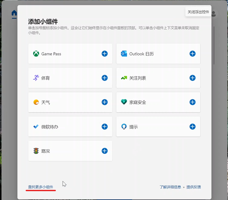Click the 提示 label text
Viewport: 228px width, 200px height.
[134, 127]
